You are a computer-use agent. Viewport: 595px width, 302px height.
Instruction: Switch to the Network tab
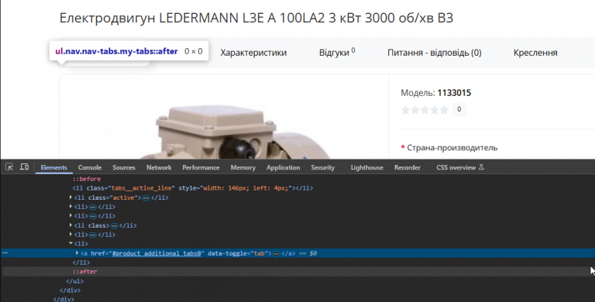point(159,167)
